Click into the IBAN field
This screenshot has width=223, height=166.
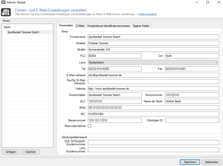point(153,107)
